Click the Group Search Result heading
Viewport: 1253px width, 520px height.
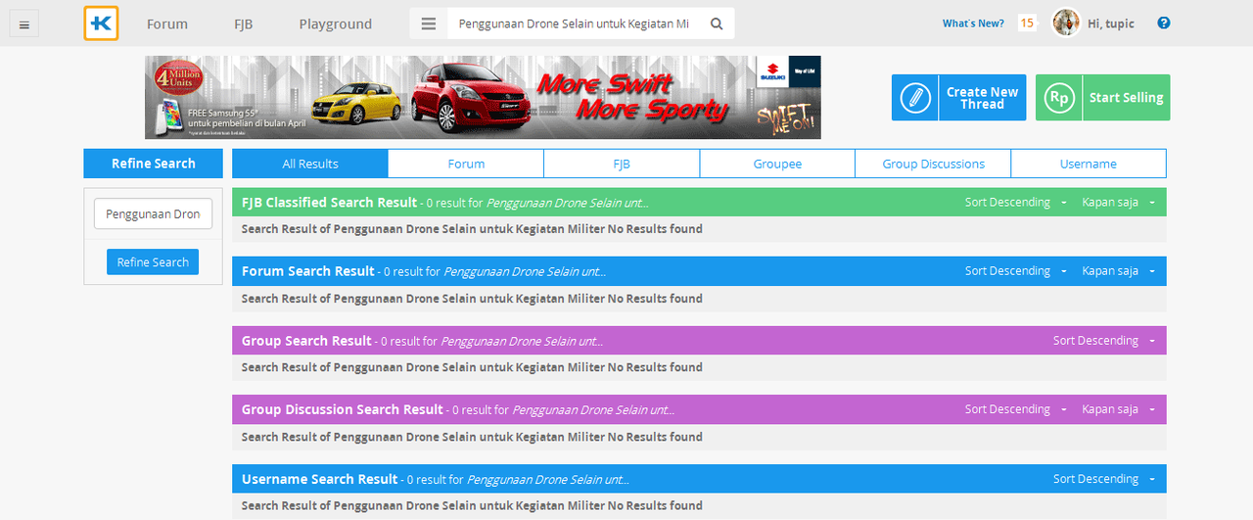306,341
